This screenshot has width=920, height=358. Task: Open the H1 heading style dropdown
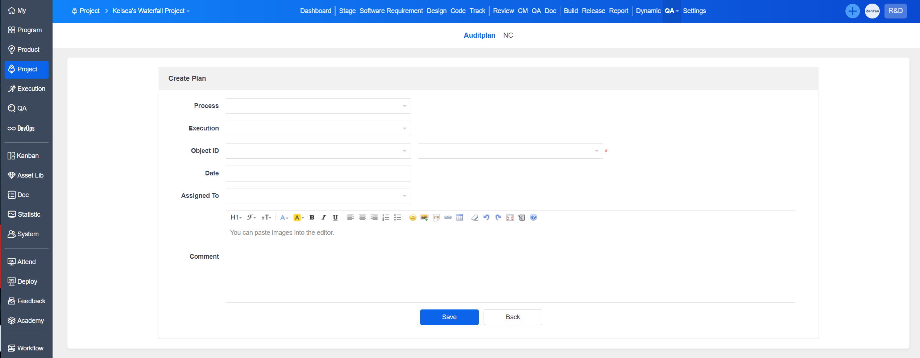[x=236, y=217]
